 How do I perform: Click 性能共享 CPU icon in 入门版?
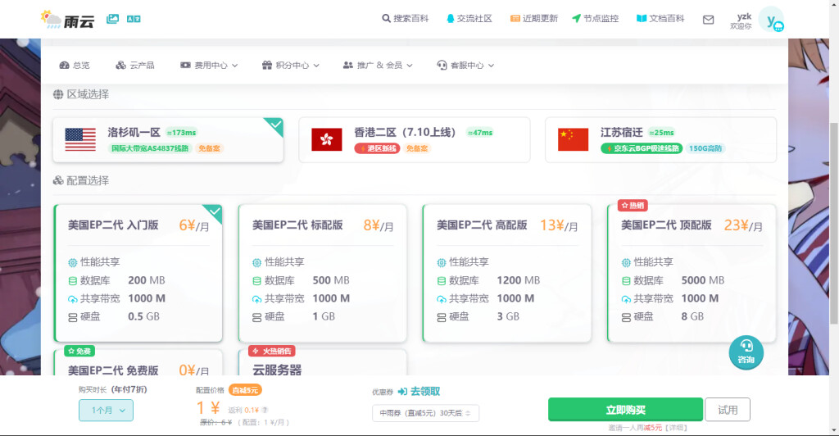[73, 263]
